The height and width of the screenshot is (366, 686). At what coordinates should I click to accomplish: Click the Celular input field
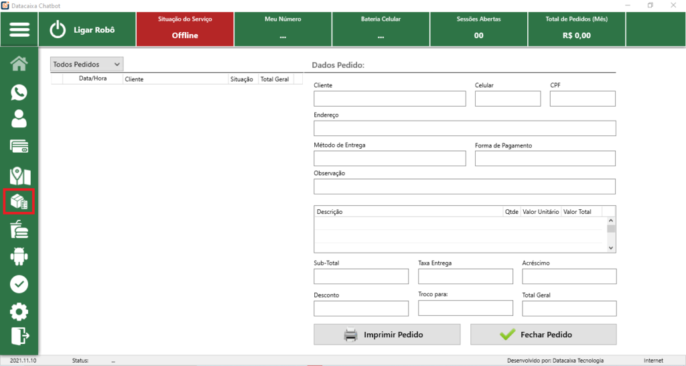(x=508, y=99)
